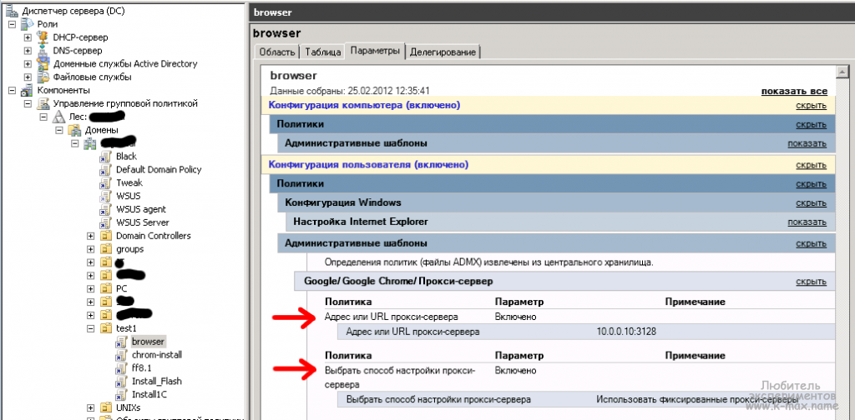855x420 pixels.
Task: Click the test1 OU folder icon
Action: [x=106, y=328]
